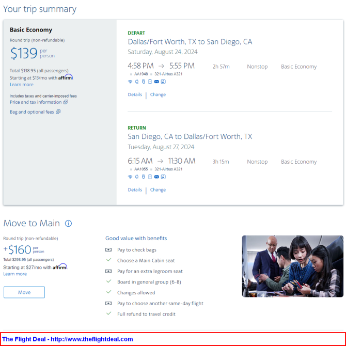Open Details for the departing flight
The height and width of the screenshot is (346, 346).
(x=135, y=95)
